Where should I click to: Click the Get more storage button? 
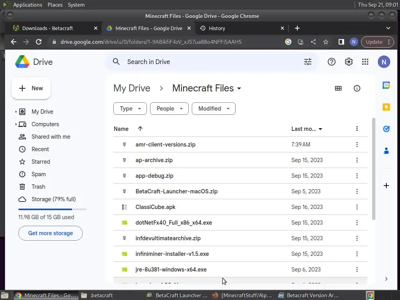[x=50, y=233]
